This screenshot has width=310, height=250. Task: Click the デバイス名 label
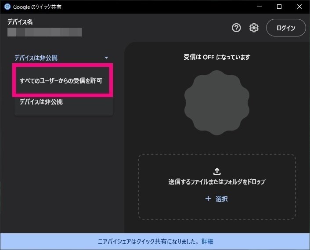pyautogui.click(x=20, y=22)
